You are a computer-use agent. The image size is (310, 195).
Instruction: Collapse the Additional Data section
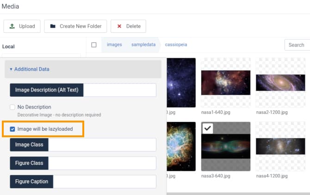click(x=30, y=69)
